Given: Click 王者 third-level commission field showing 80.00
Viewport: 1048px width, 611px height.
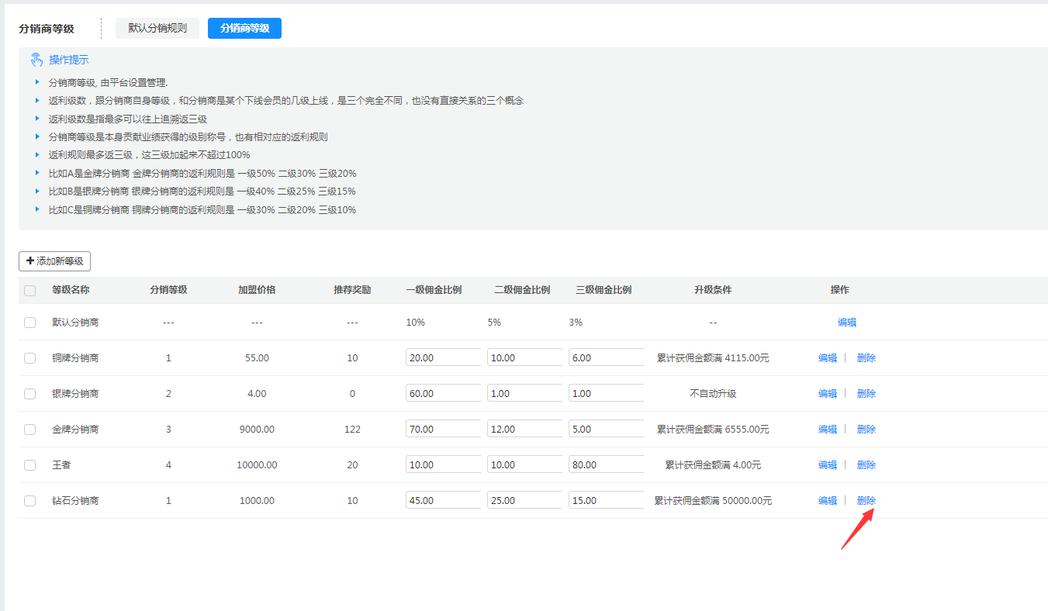Looking at the screenshot, I should 606,464.
